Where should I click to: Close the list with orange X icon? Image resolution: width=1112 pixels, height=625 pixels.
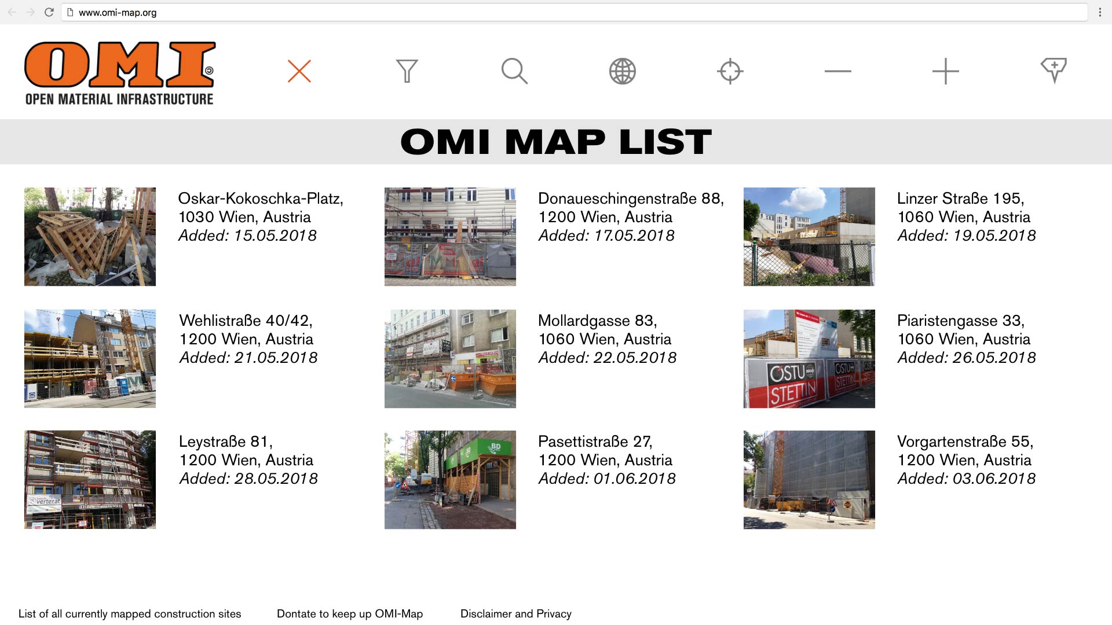[299, 71]
